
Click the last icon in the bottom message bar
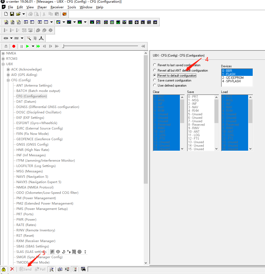83,269
